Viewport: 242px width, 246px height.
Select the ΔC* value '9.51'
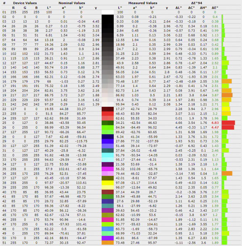pos(191,141)
